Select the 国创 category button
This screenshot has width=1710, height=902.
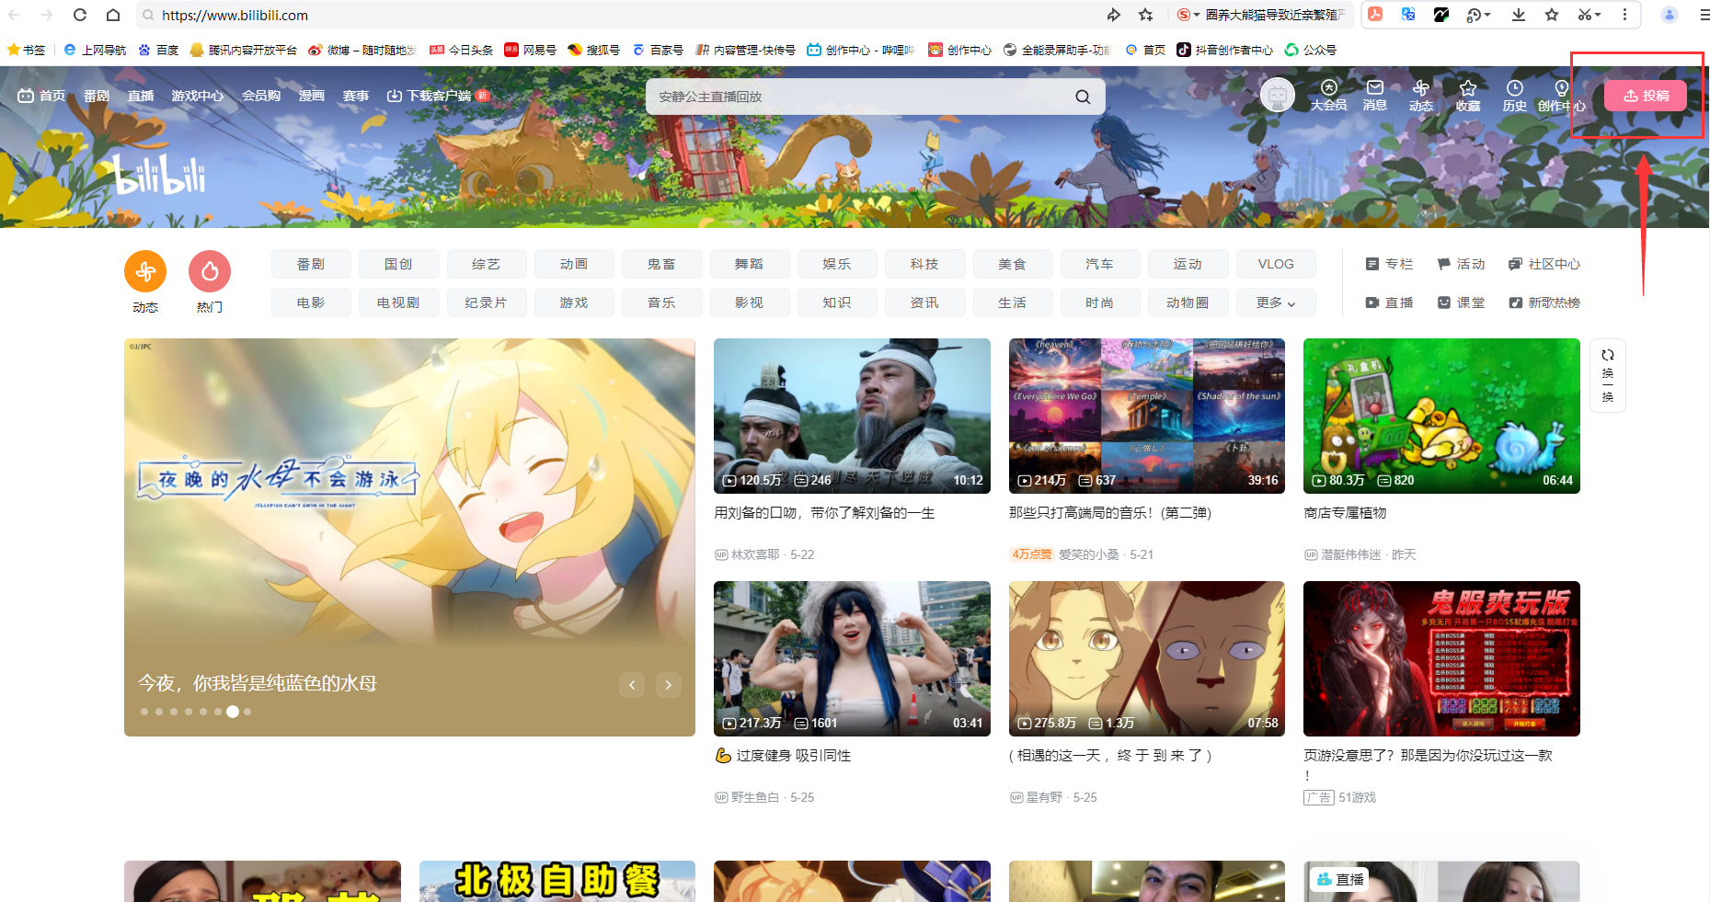pos(398,264)
